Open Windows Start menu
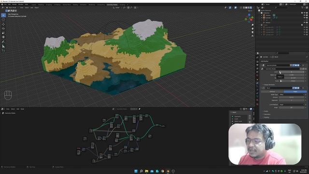 [x=136, y=171]
